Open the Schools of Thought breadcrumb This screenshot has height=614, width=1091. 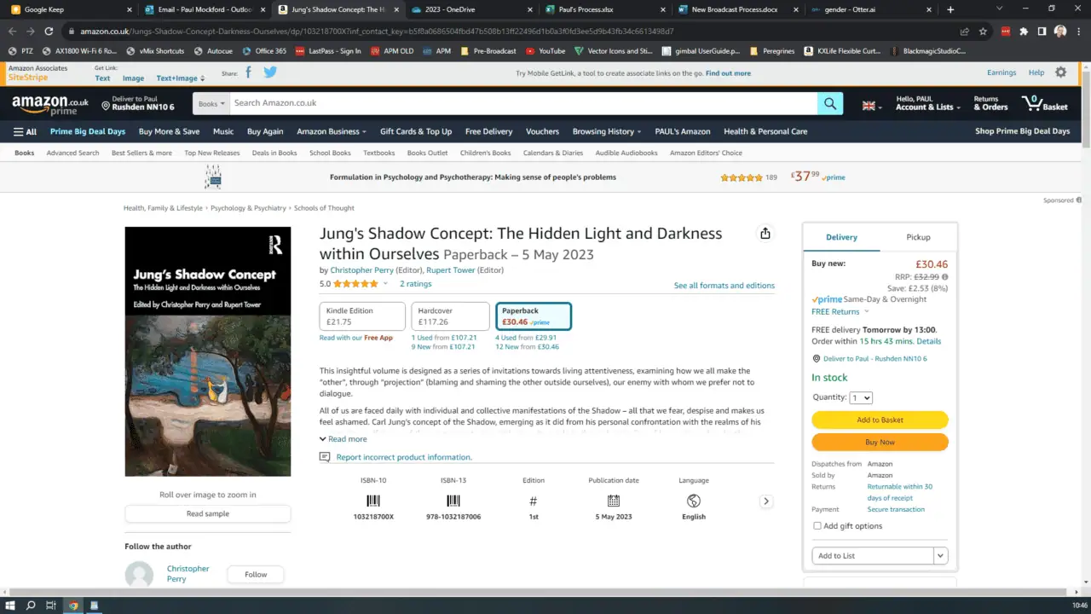[x=324, y=208]
